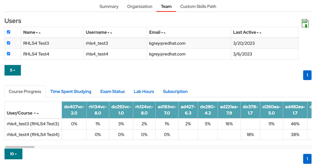Image resolution: width=315 pixels, height=167 pixels.
Task: Sort users by Name column arrows
Action: [38, 32]
